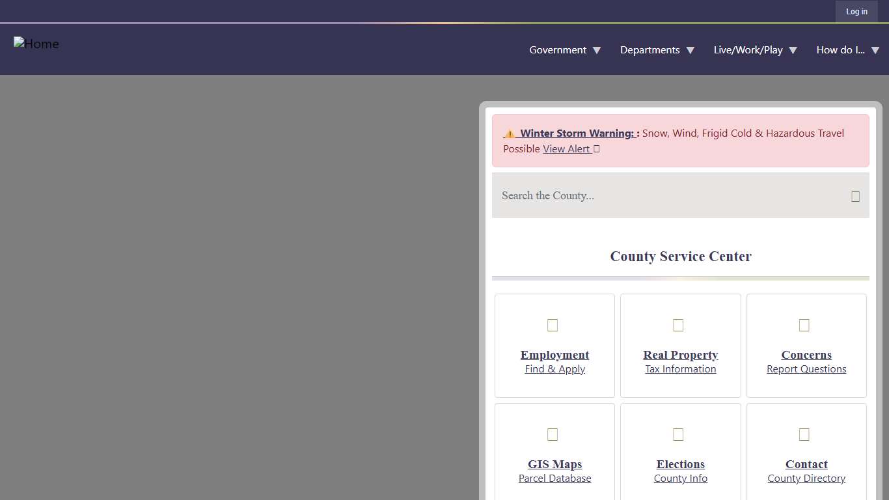Focus the Search the County field
889x500 pixels.
click(x=670, y=196)
